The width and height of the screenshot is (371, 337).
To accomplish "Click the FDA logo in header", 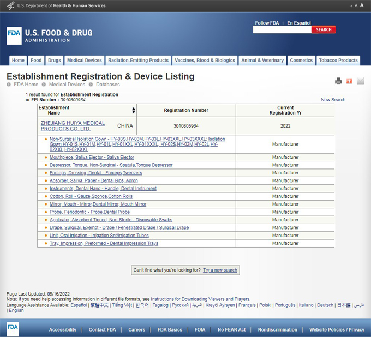I will tap(14, 35).
